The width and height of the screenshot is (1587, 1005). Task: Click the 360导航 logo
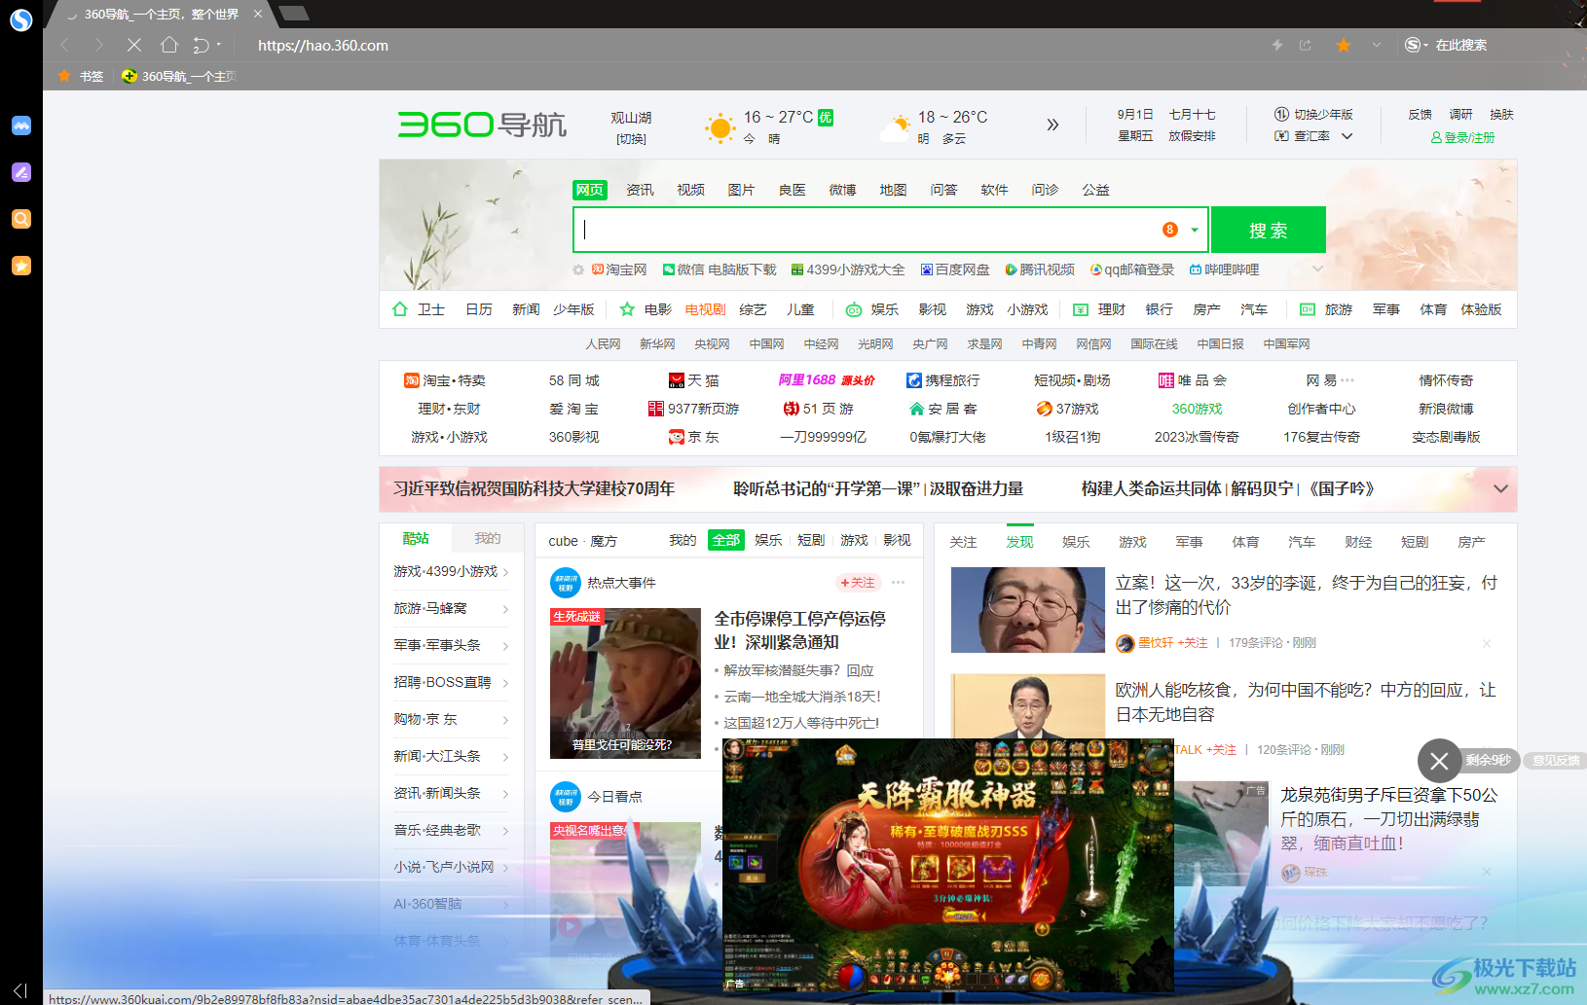pos(482,125)
